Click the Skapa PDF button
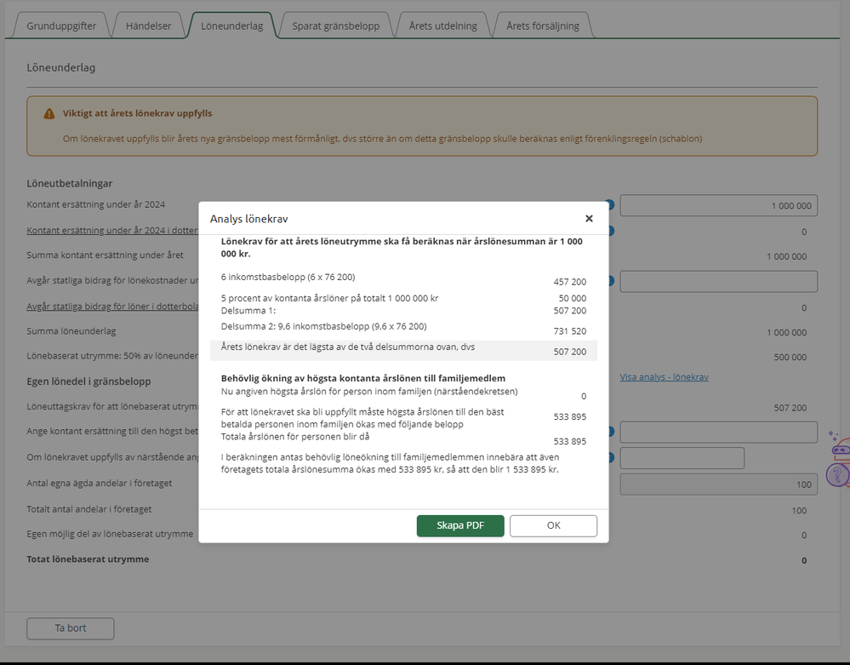Screen dimensions: 850x665 click(460, 525)
